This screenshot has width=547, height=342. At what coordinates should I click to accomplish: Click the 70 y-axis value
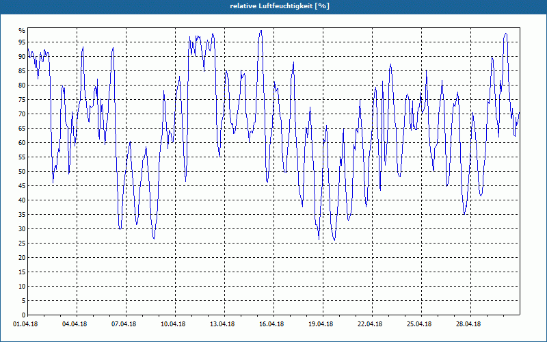(22, 114)
